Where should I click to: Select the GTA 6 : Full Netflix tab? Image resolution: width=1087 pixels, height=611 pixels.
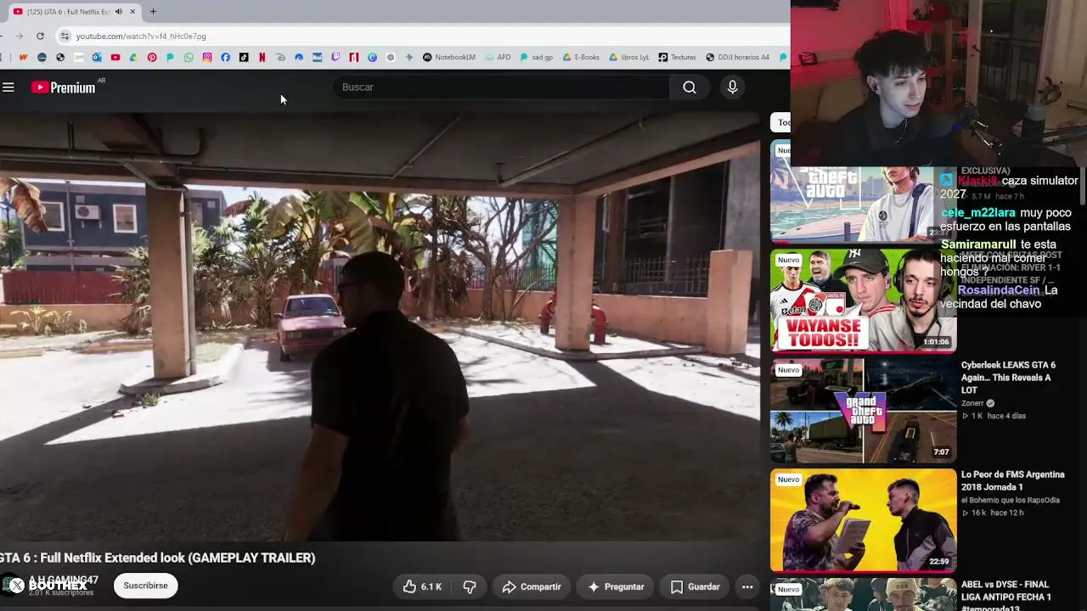coord(75,11)
